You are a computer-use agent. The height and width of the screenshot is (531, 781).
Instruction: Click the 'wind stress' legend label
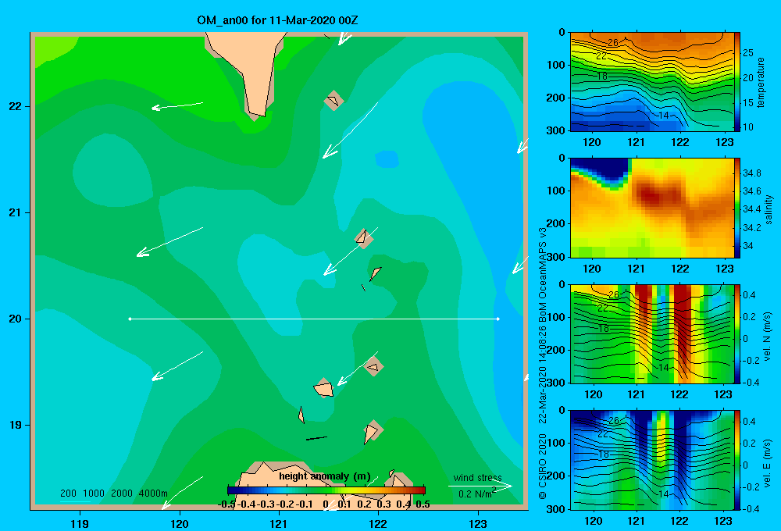(x=477, y=477)
